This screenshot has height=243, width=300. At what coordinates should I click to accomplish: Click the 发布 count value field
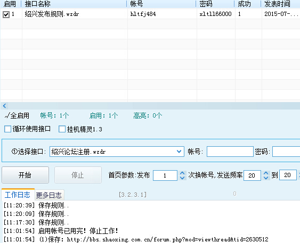[x=165, y=175]
